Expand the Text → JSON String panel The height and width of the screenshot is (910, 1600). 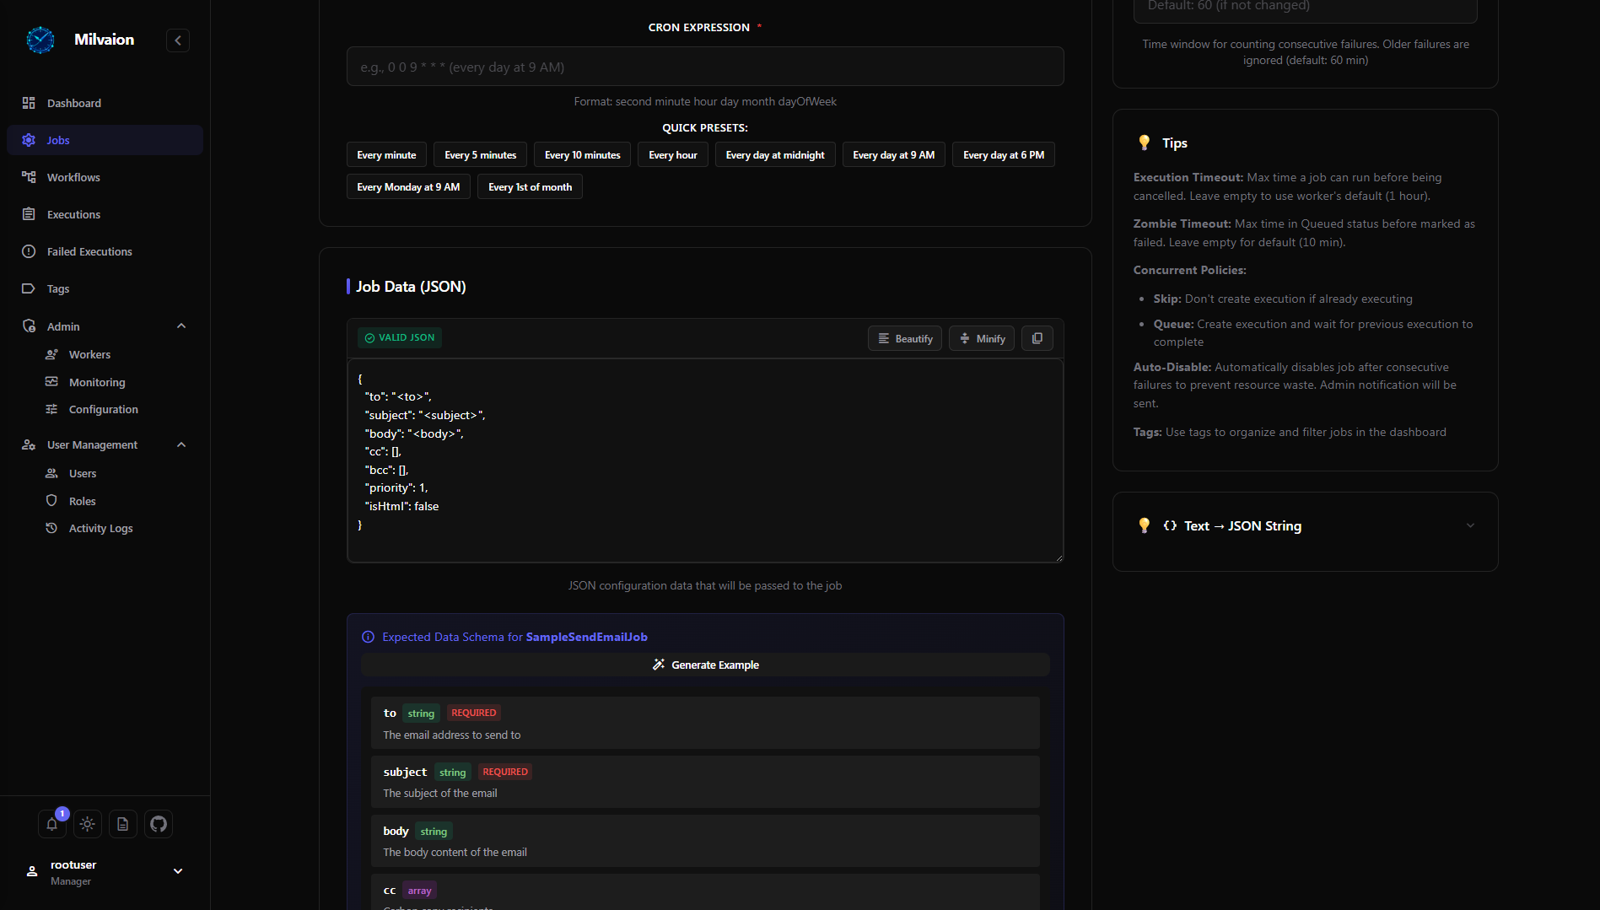(x=1469, y=525)
